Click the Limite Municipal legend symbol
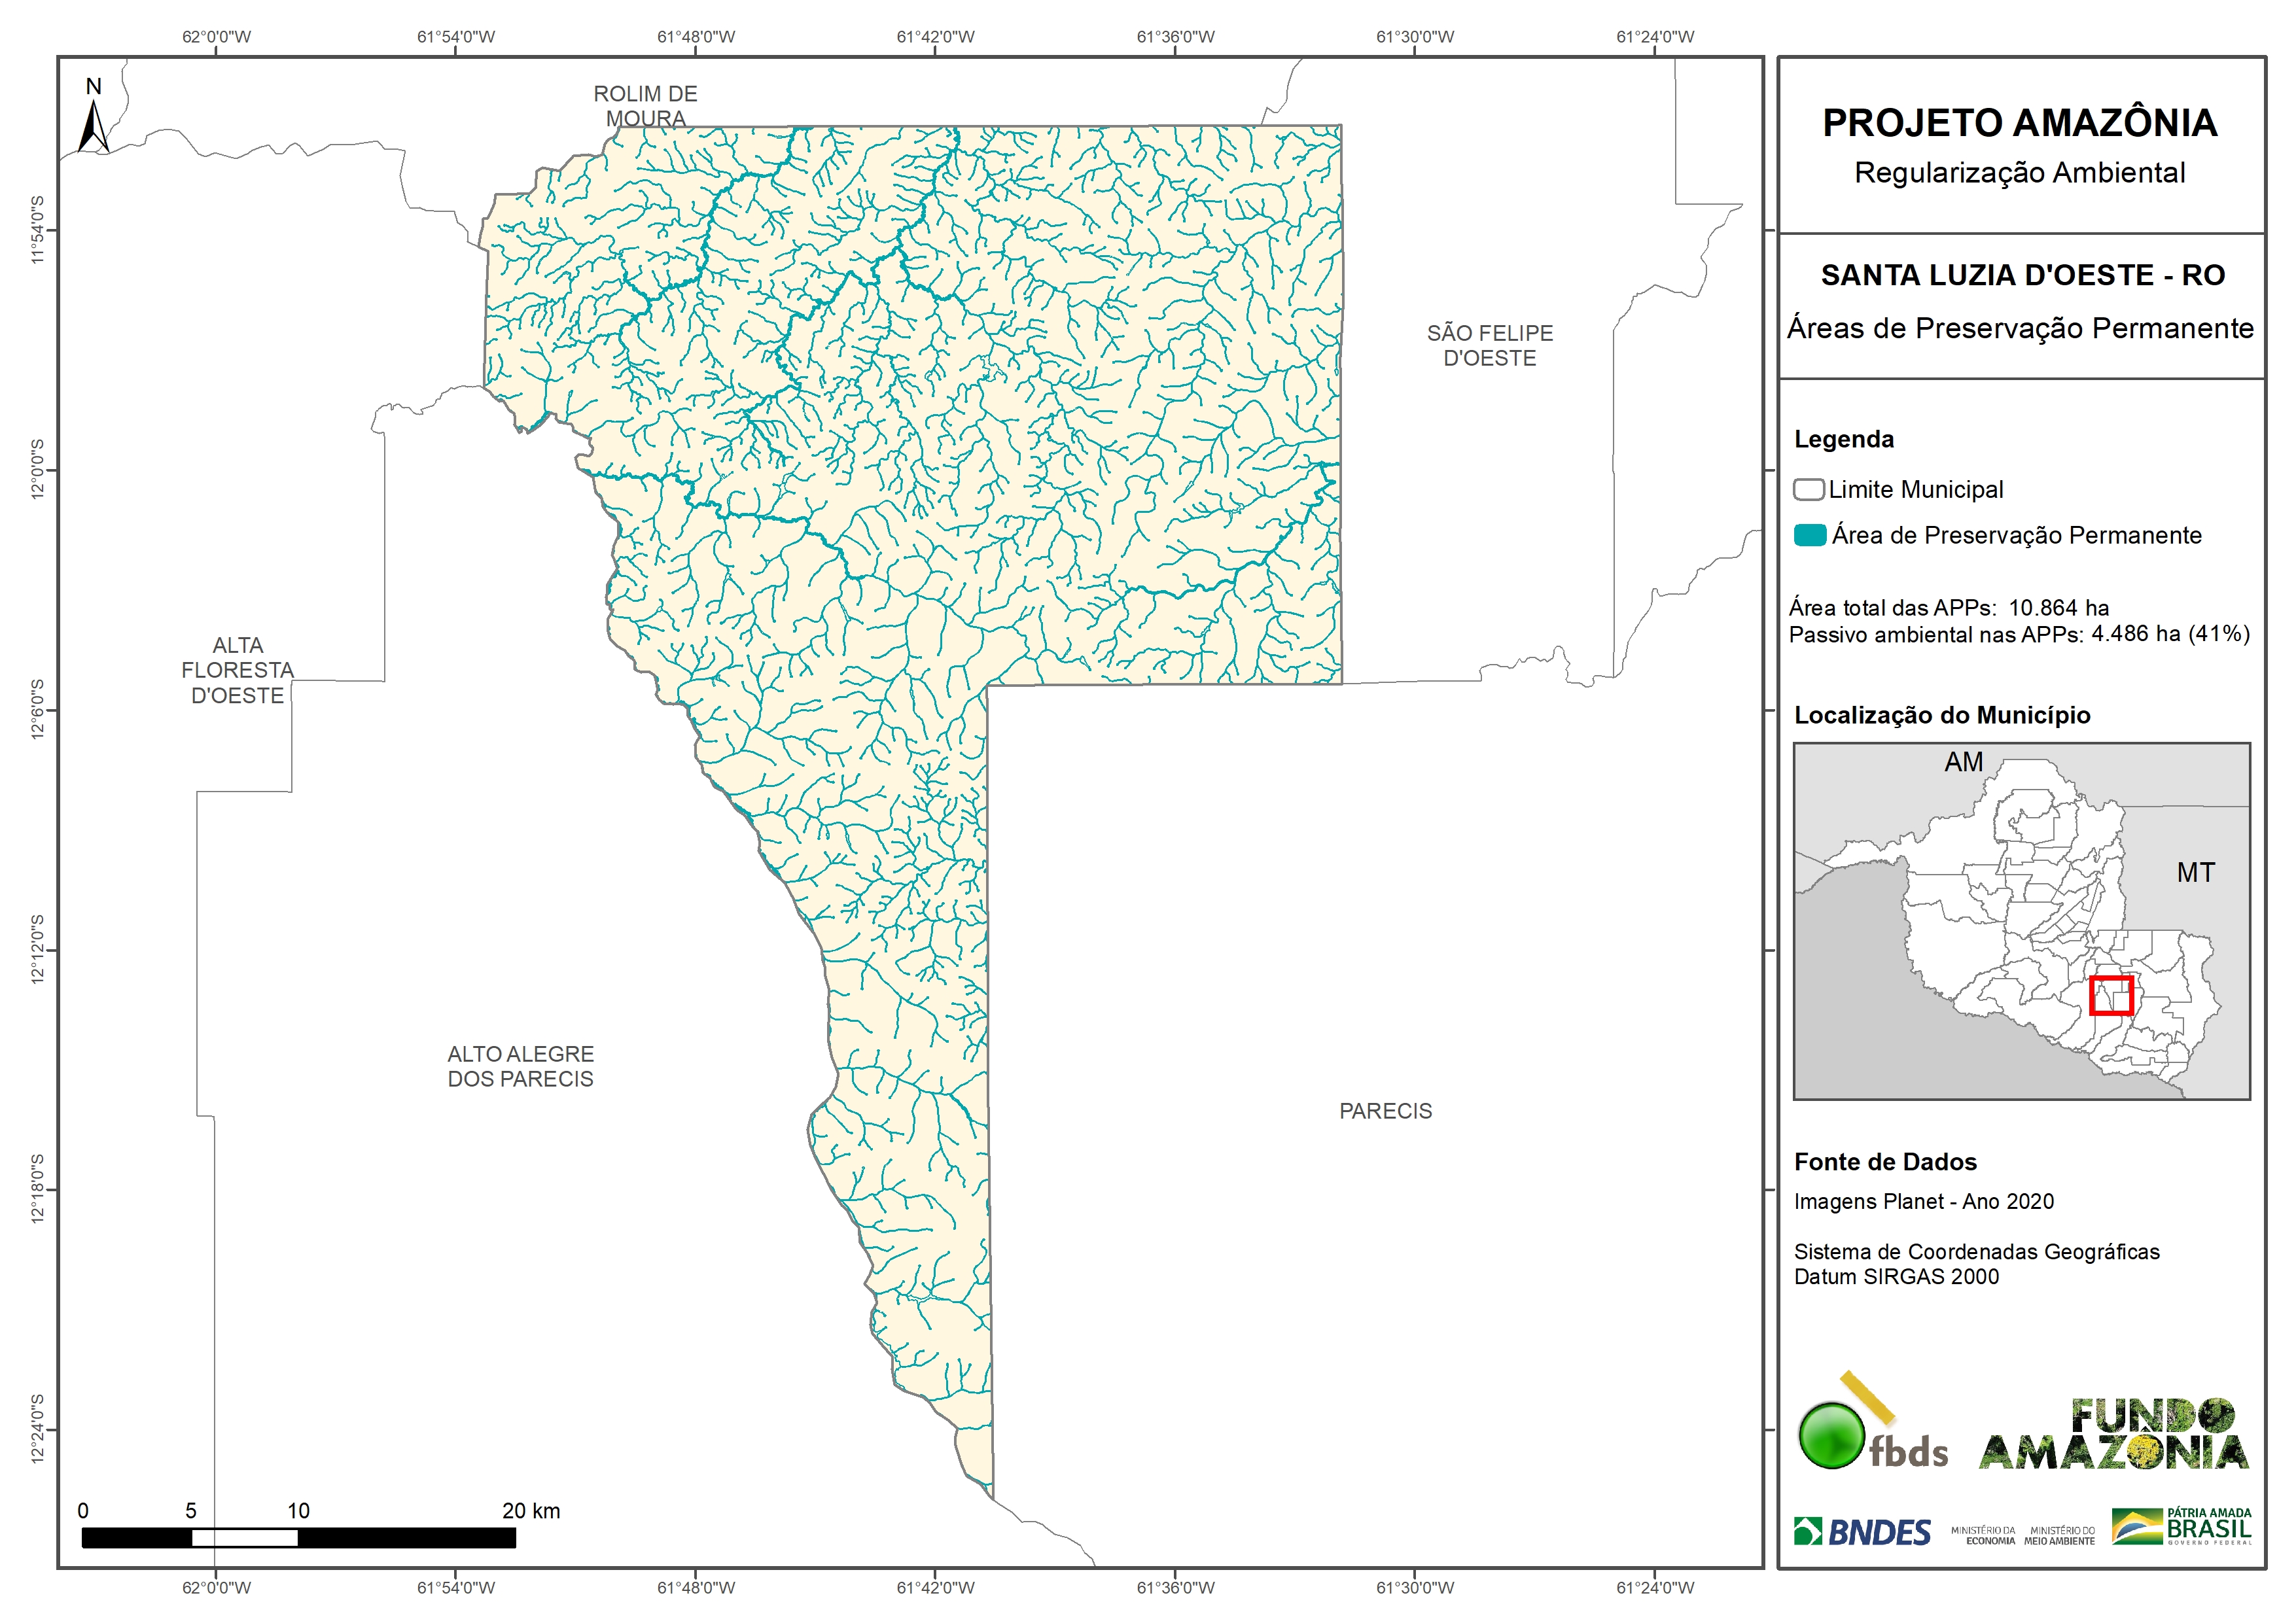The height and width of the screenshot is (1623, 2296). pos(1808,490)
